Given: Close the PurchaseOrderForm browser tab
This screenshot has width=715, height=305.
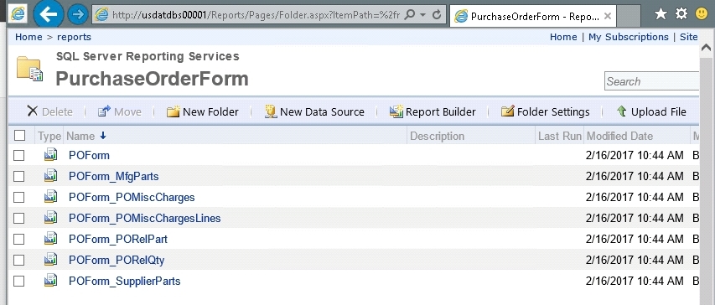Looking at the screenshot, I should pos(608,17).
